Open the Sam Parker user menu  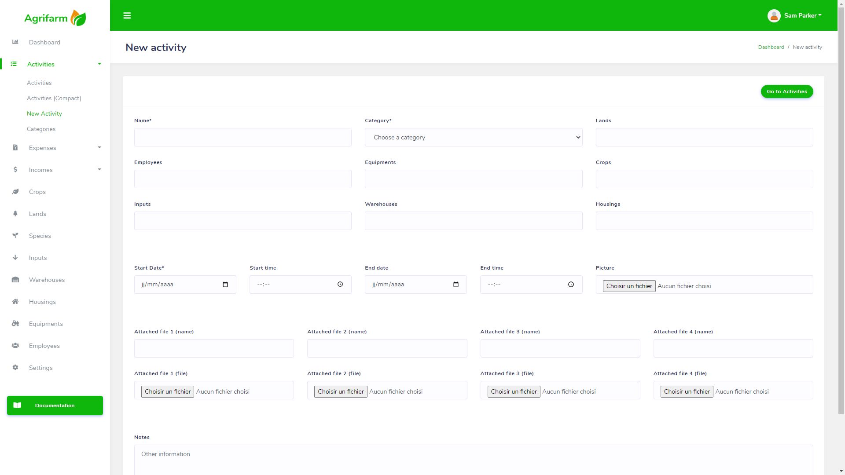pos(795,16)
